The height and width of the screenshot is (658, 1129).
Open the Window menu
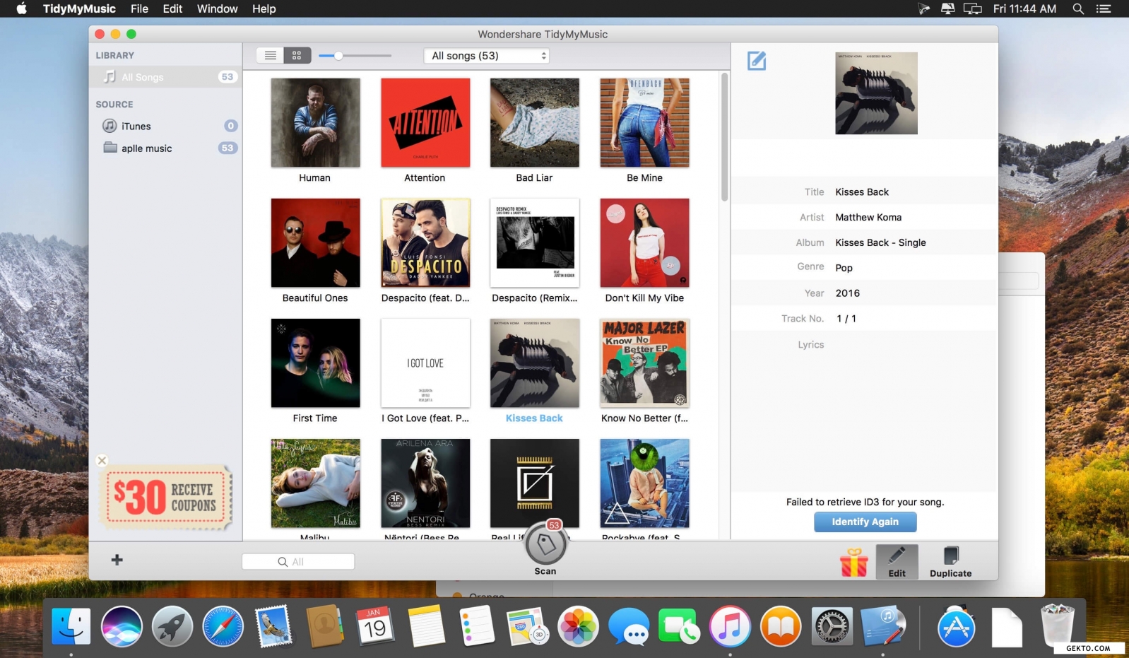217,8
